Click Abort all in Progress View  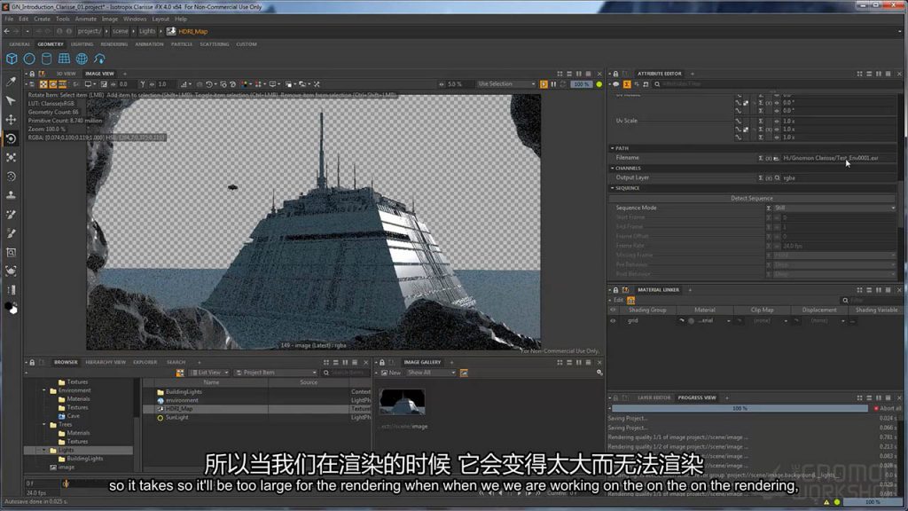pyautogui.click(x=888, y=408)
